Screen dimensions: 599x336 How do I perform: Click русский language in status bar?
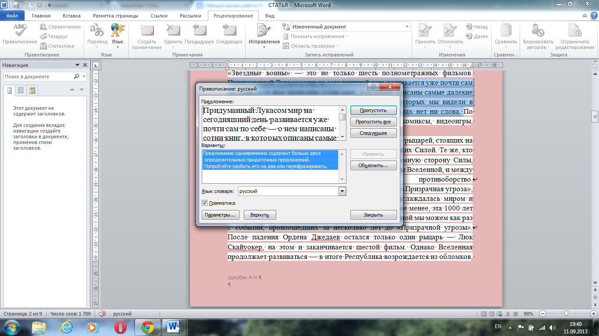122,314
